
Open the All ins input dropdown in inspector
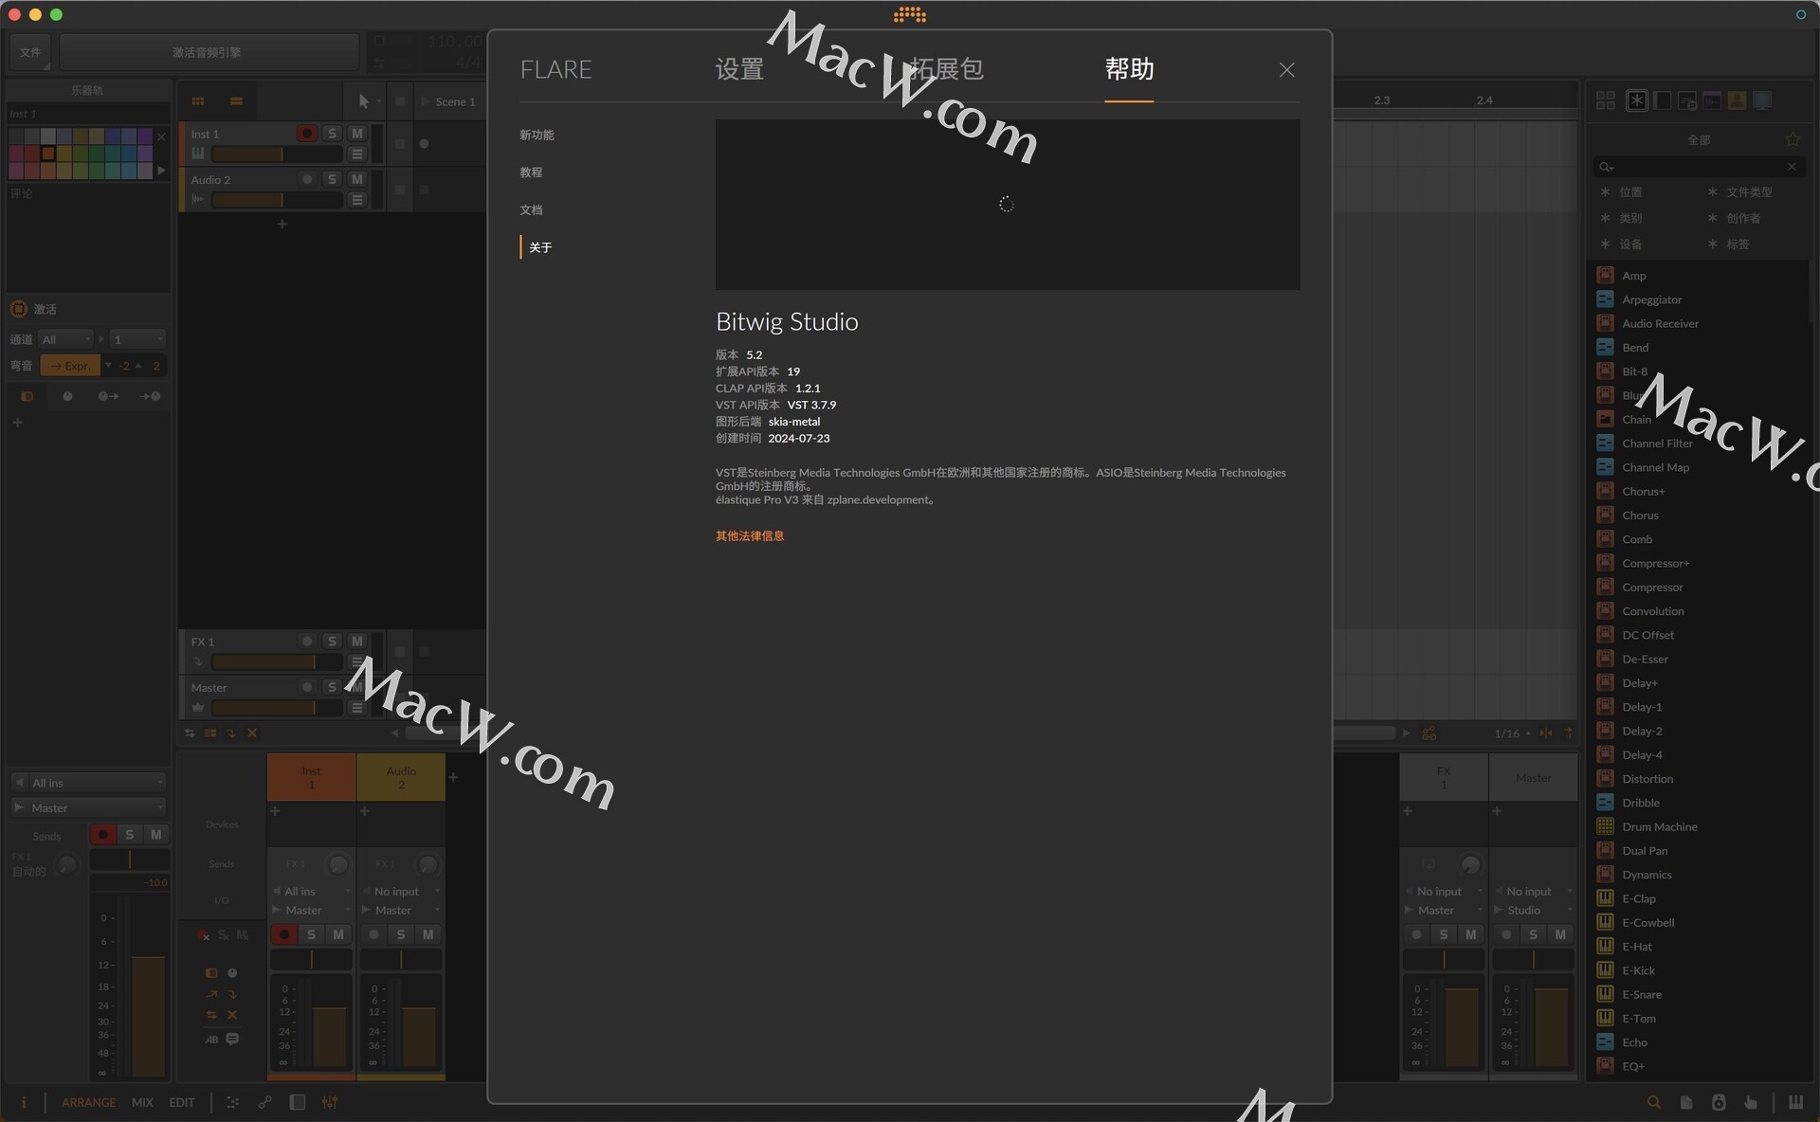coord(88,783)
